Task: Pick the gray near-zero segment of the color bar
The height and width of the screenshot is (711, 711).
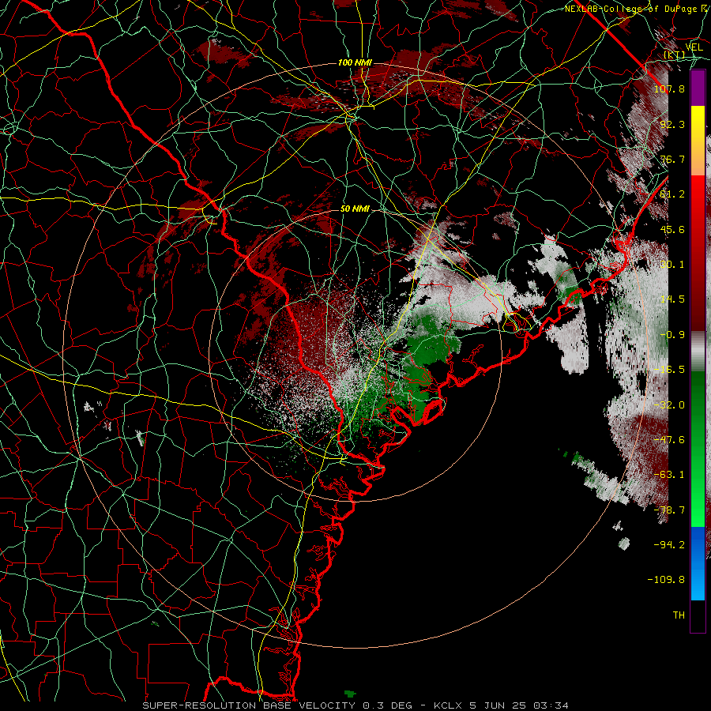Action: tap(698, 352)
